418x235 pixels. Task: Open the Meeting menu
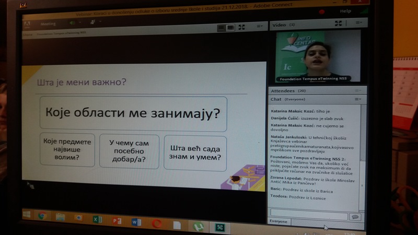(48, 24)
